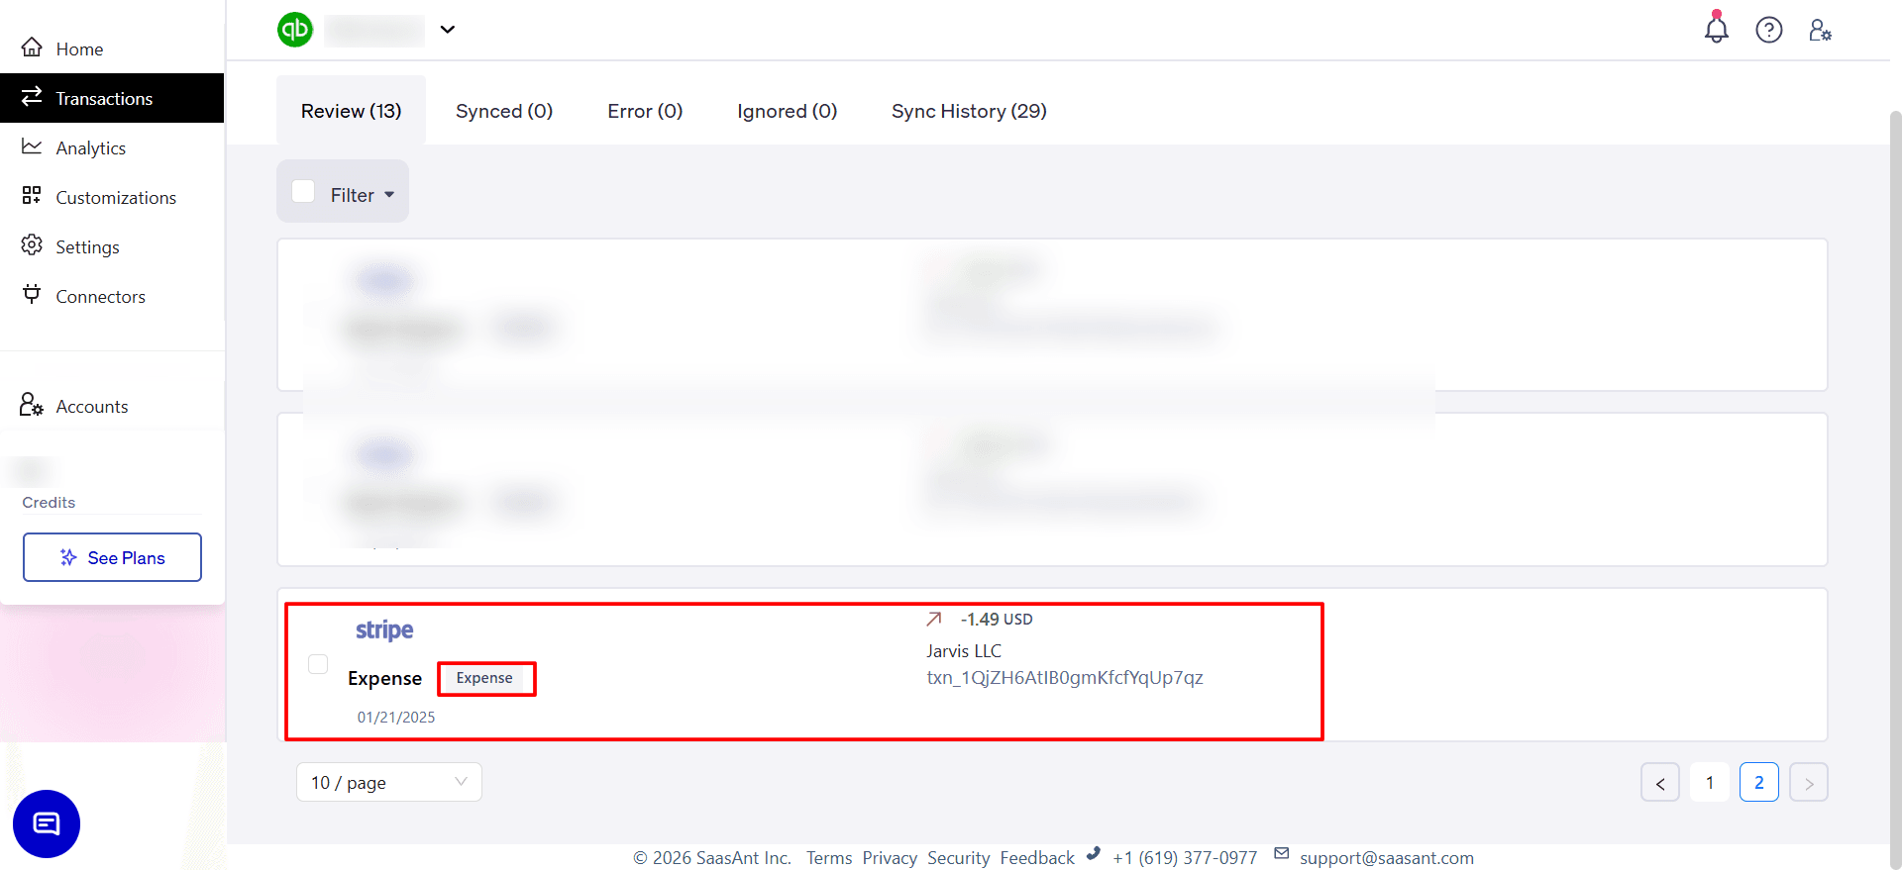Click the envelope icon in footer
Screen dimensions: 1902x870
coord(1281,853)
